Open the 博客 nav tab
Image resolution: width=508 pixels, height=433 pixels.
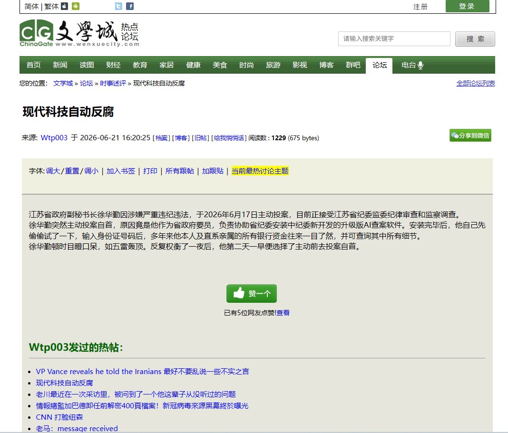pyautogui.click(x=326, y=65)
